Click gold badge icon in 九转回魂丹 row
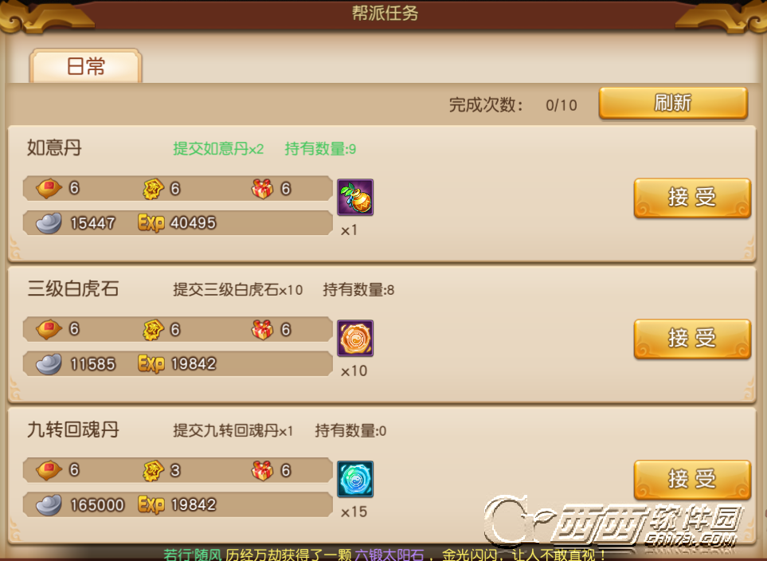767x561 pixels. click(x=153, y=470)
